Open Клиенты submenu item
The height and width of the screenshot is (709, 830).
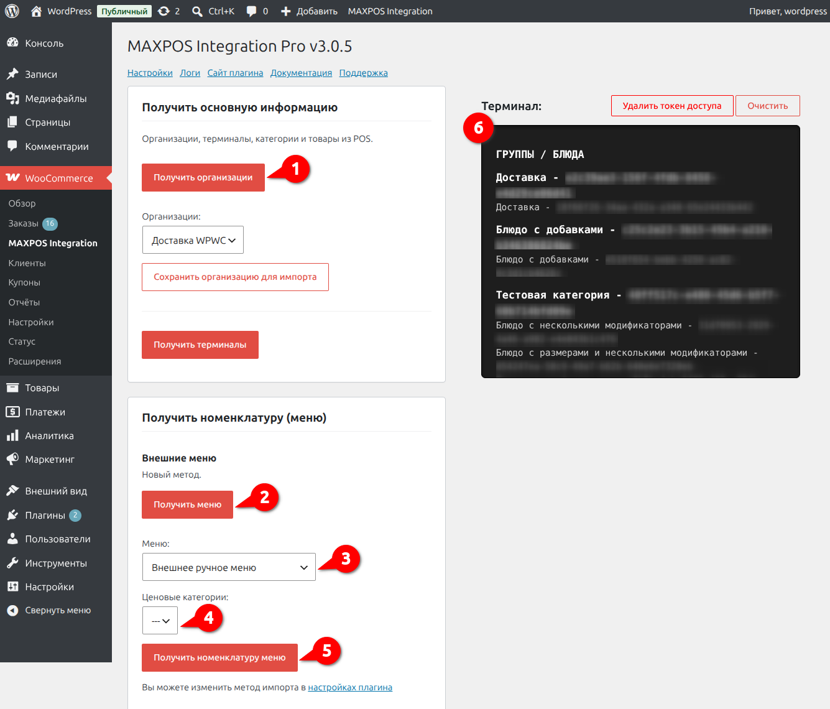coord(27,263)
